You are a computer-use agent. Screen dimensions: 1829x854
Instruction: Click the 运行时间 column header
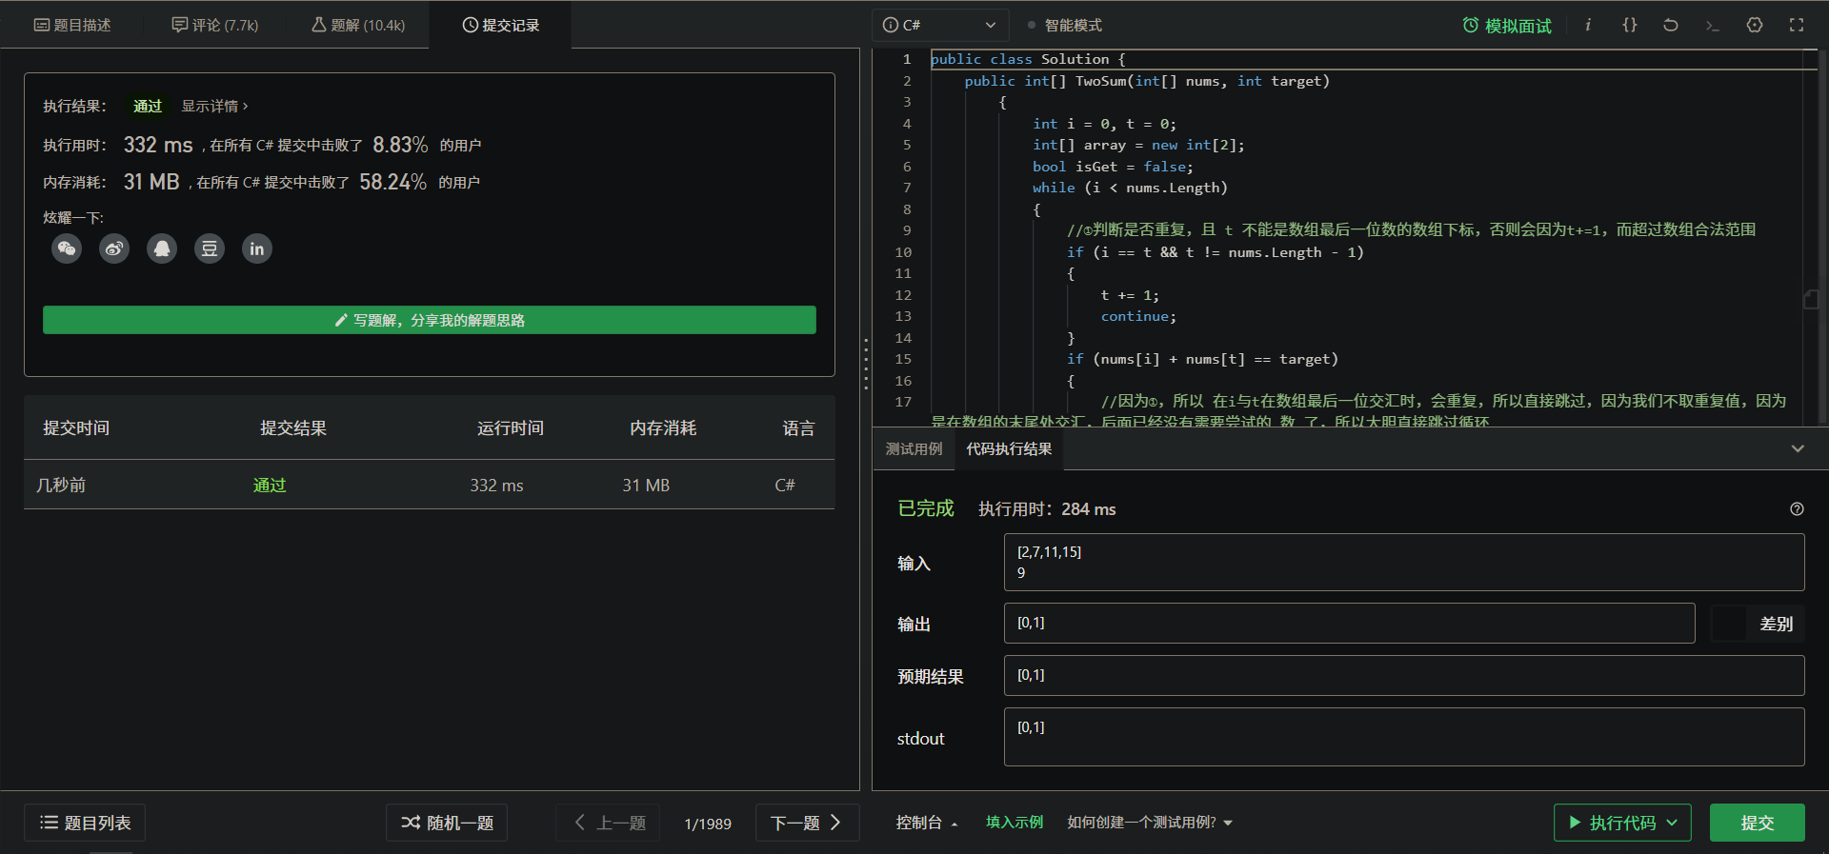pyautogui.click(x=511, y=428)
